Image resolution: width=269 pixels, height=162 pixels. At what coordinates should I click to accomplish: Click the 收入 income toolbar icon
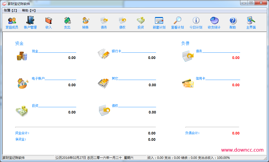(48, 23)
